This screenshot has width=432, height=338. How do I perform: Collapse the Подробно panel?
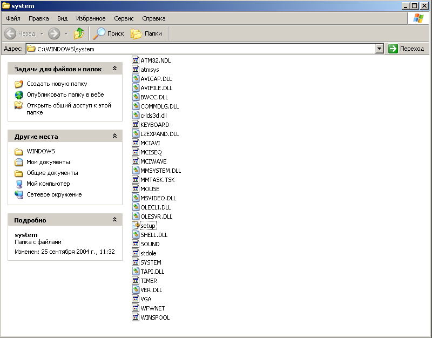point(114,220)
